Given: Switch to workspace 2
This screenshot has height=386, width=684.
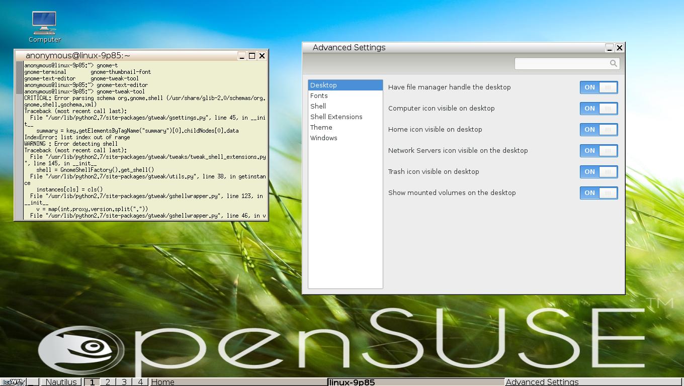Looking at the screenshot, I should [108, 382].
